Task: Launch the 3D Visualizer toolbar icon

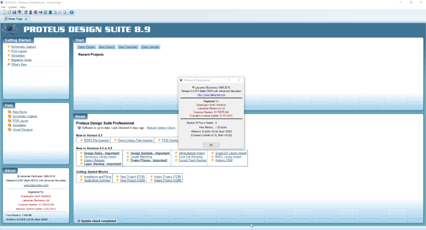Action: (x=40, y=12)
